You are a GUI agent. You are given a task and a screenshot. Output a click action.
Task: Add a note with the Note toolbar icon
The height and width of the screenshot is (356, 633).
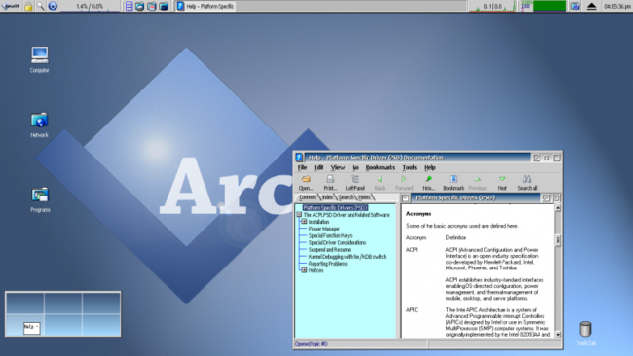tap(428, 179)
